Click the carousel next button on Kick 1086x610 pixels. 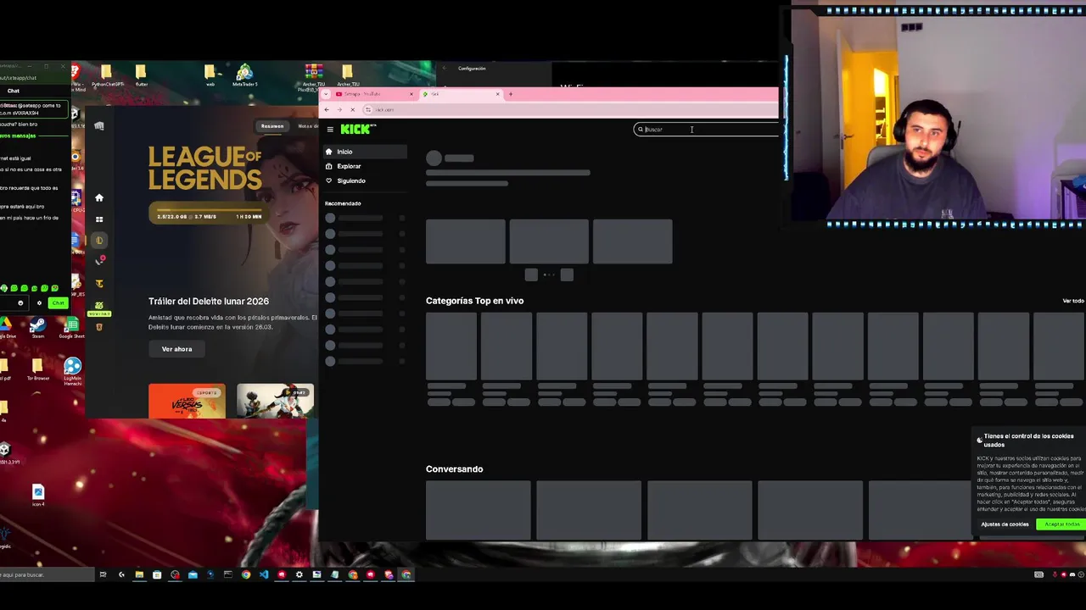coord(567,274)
